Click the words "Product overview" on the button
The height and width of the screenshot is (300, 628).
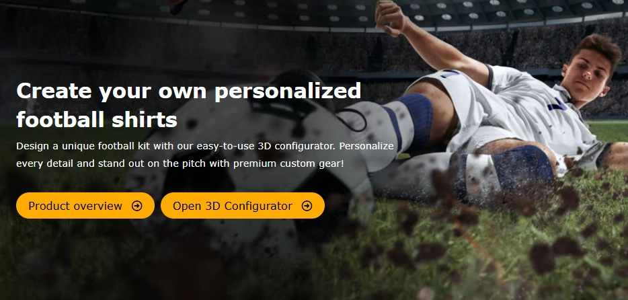click(x=75, y=206)
